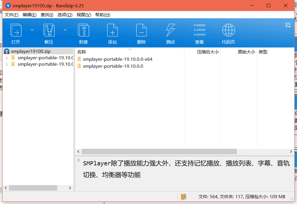This screenshot has height=204, width=297.
Task: Maximize the Bandizip window
Action: [268, 6]
